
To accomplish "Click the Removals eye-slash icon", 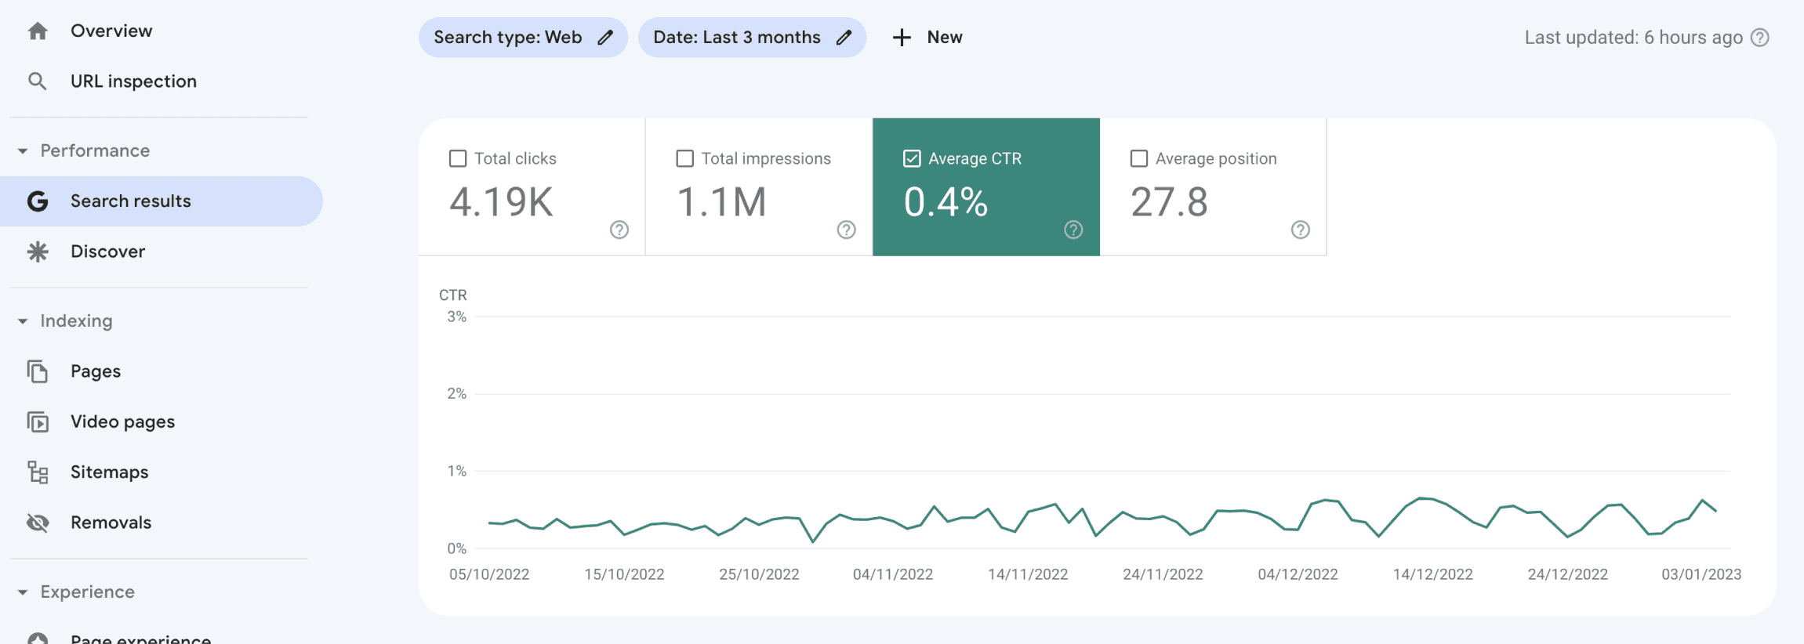I will tap(38, 523).
